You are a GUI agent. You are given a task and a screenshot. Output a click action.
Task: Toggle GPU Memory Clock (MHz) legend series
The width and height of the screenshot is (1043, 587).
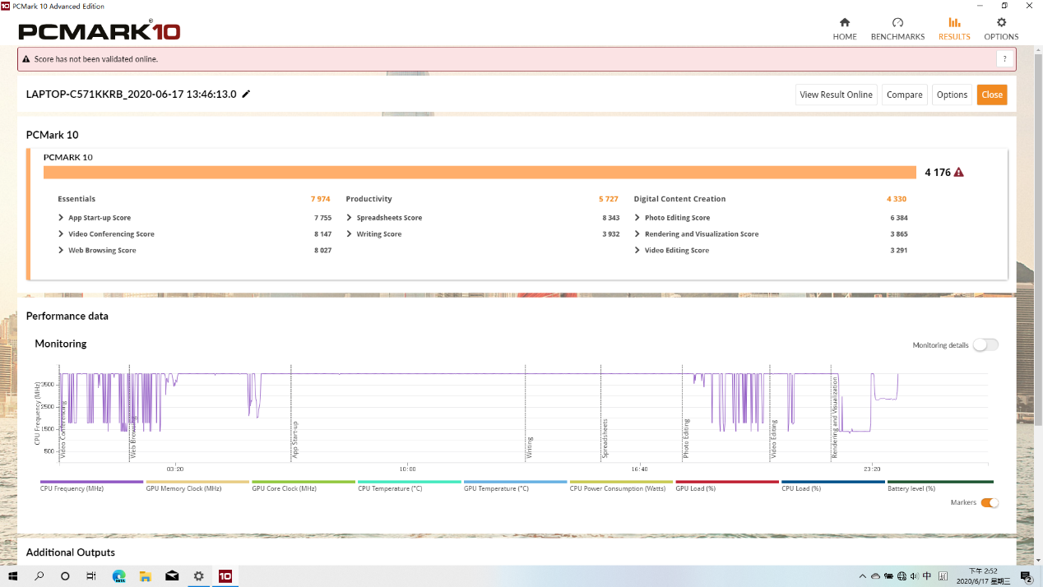[197, 486]
